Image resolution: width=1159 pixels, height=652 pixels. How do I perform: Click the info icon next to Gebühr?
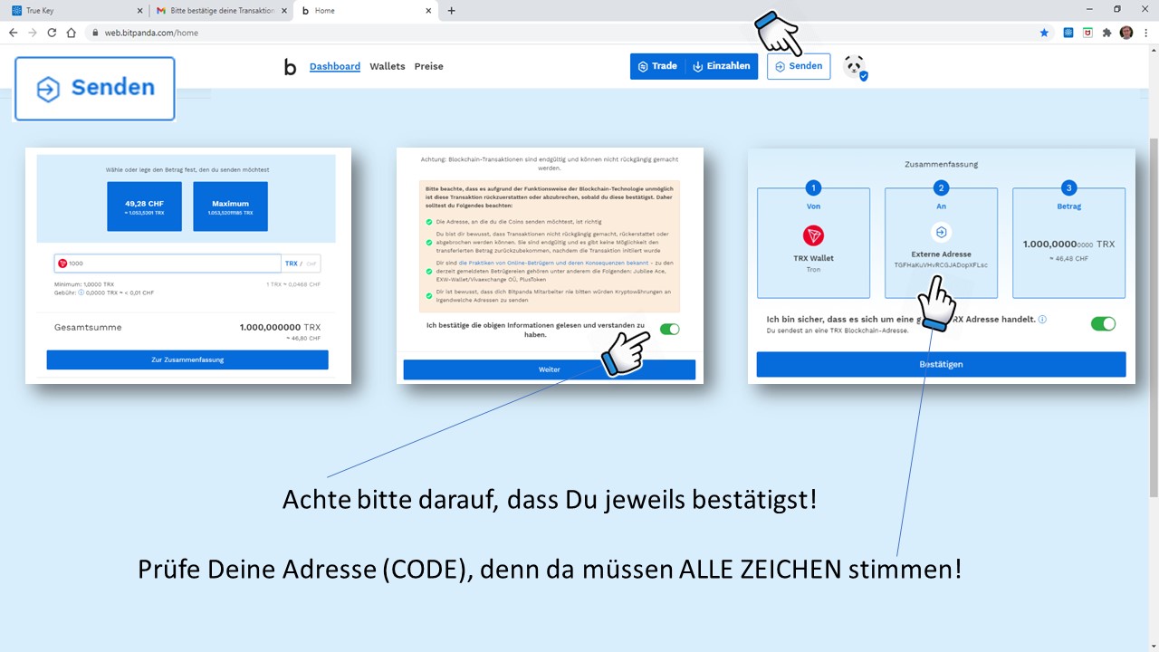tap(81, 292)
